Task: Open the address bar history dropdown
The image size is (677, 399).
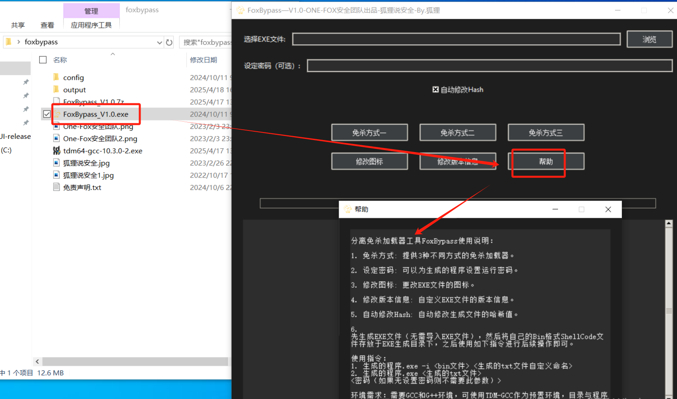Action: coord(159,42)
